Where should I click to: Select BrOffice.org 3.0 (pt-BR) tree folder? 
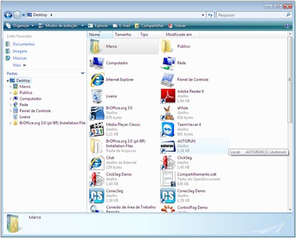pyautogui.click(x=52, y=123)
